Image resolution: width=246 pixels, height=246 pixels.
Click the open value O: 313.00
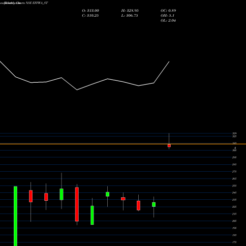click(91, 11)
